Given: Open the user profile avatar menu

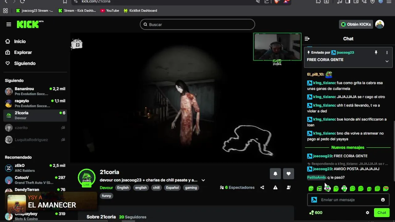Looking at the screenshot, I should [380, 24].
